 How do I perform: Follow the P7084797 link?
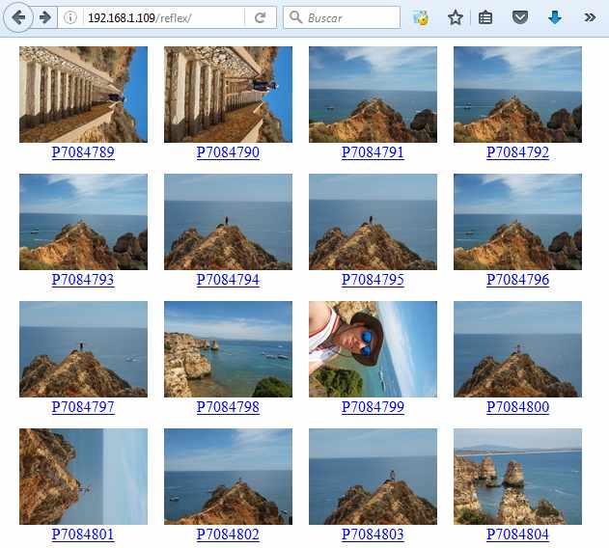(83, 407)
